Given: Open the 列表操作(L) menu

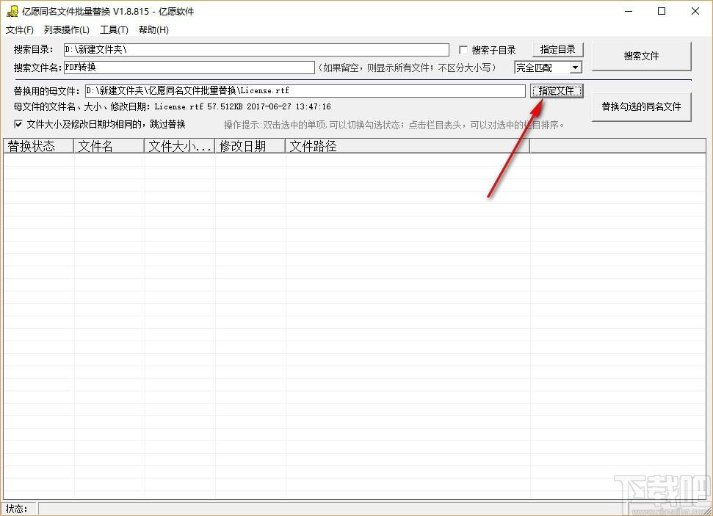Looking at the screenshot, I should 66,30.
